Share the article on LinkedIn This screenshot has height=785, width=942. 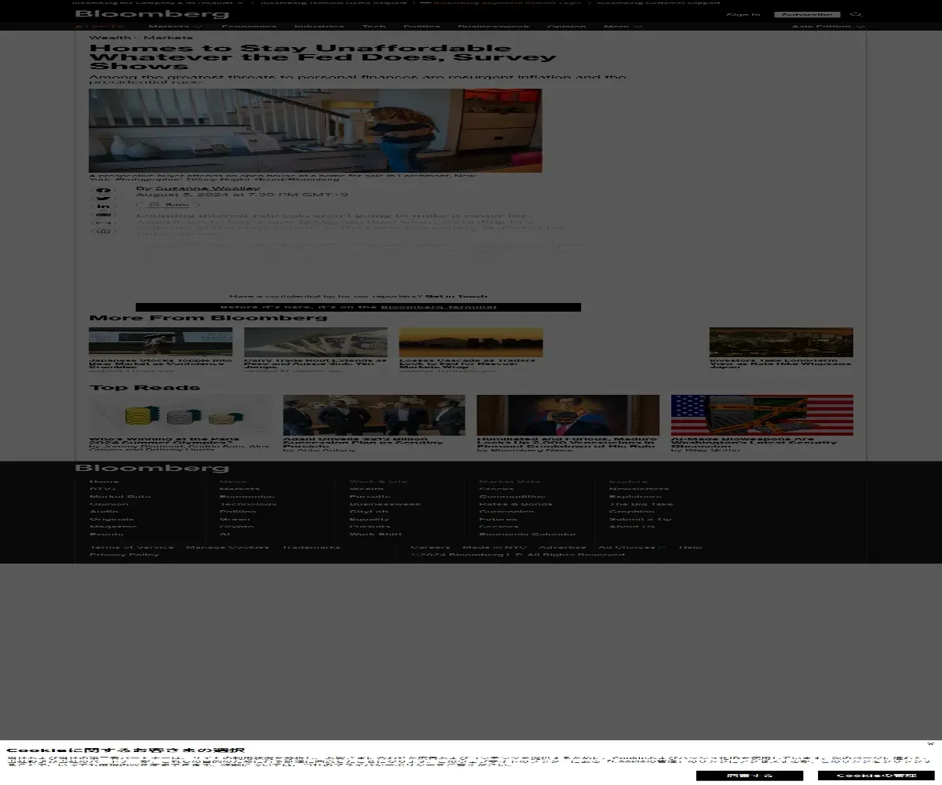104,206
